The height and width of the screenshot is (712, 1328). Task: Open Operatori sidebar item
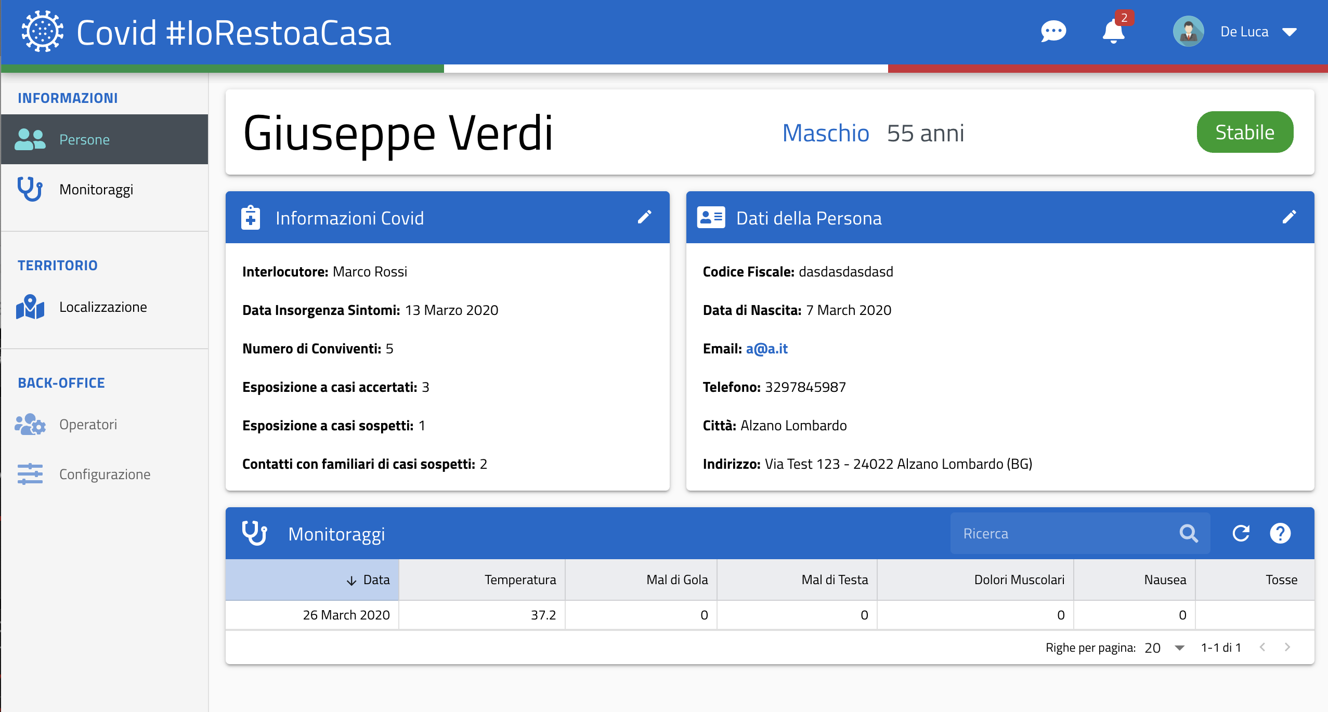pyautogui.click(x=88, y=424)
